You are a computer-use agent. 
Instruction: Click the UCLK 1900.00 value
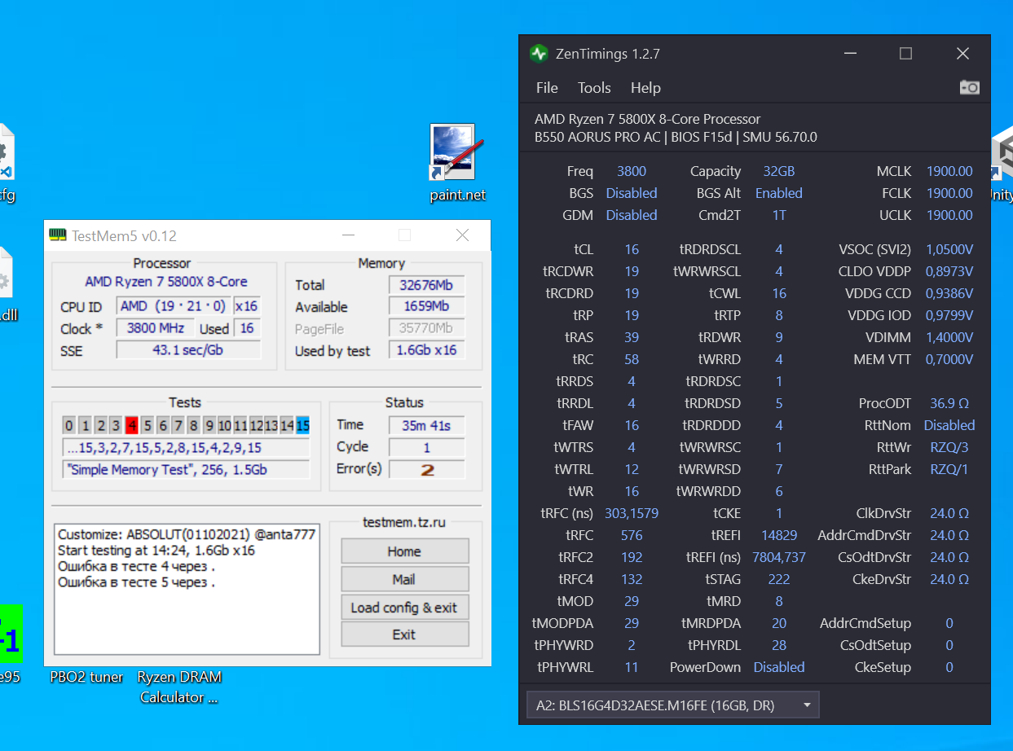pos(949,215)
